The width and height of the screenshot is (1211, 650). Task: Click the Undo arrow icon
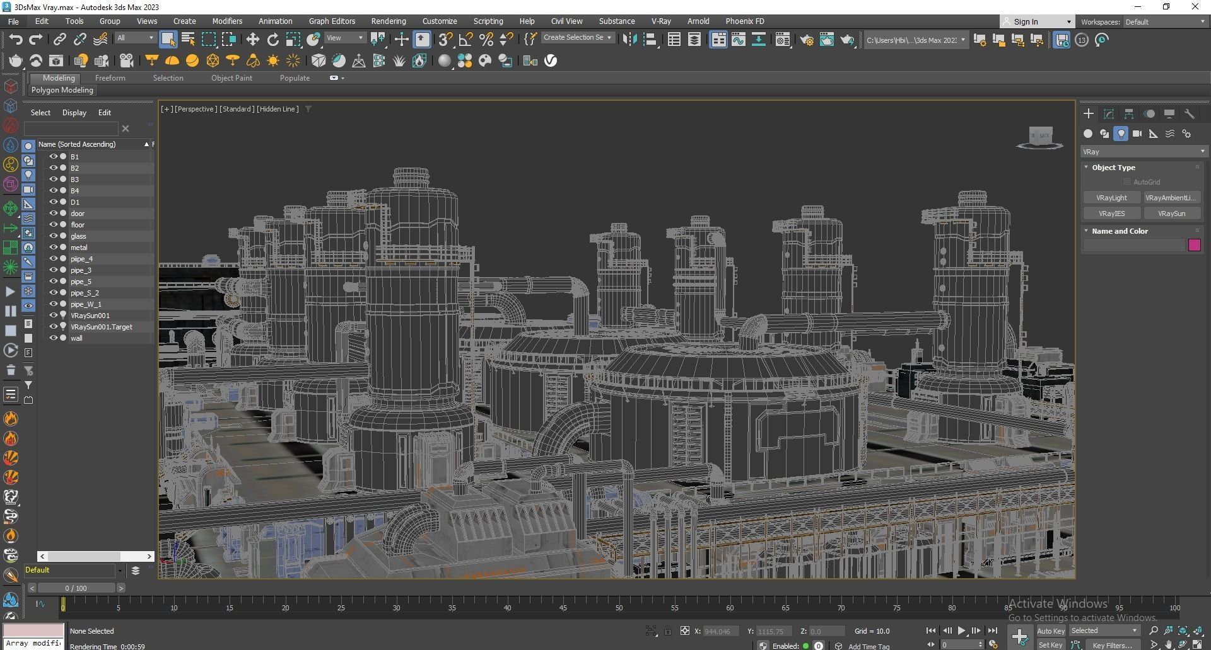click(x=16, y=40)
